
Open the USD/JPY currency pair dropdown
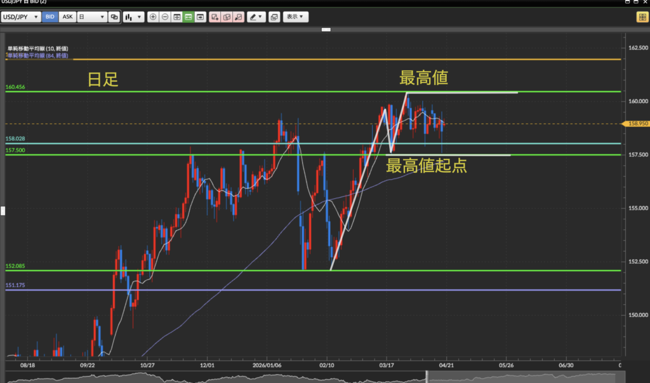coord(21,17)
